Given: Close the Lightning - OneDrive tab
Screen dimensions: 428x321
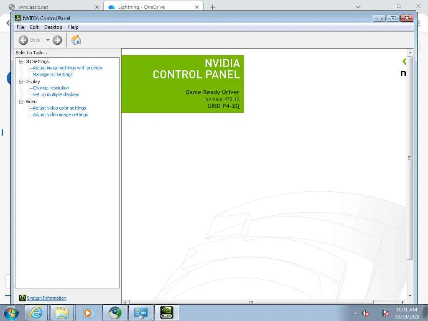Looking at the screenshot, I should 197,7.
